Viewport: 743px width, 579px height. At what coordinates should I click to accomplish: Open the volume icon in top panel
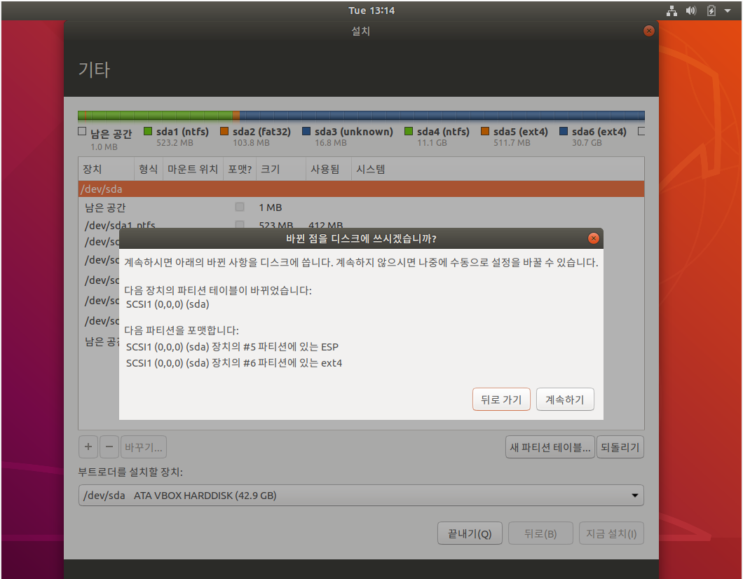tap(691, 11)
